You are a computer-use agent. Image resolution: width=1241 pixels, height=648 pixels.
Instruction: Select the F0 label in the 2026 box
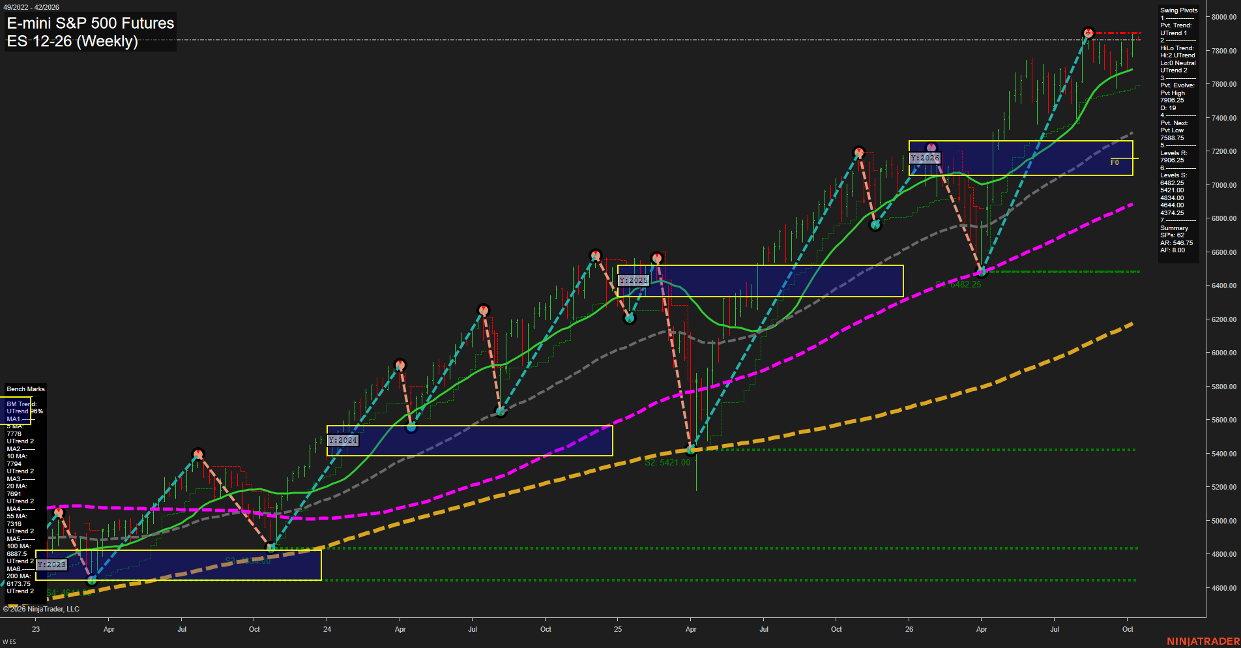click(x=1115, y=162)
